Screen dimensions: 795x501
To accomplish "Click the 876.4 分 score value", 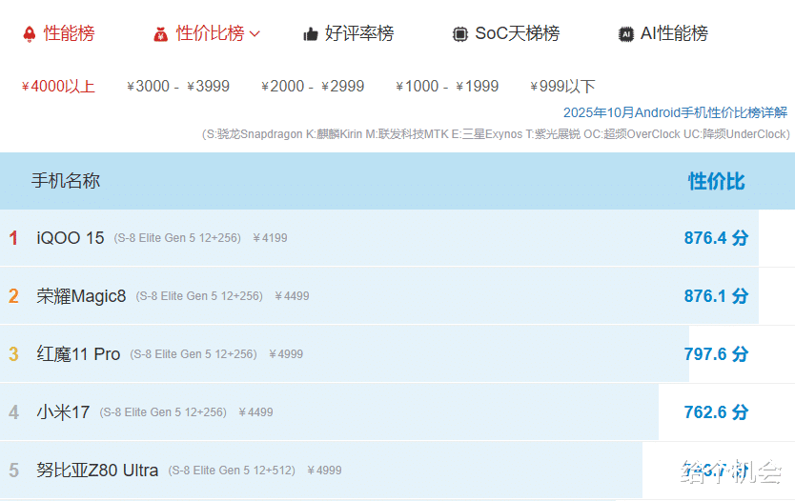I will pos(716,237).
